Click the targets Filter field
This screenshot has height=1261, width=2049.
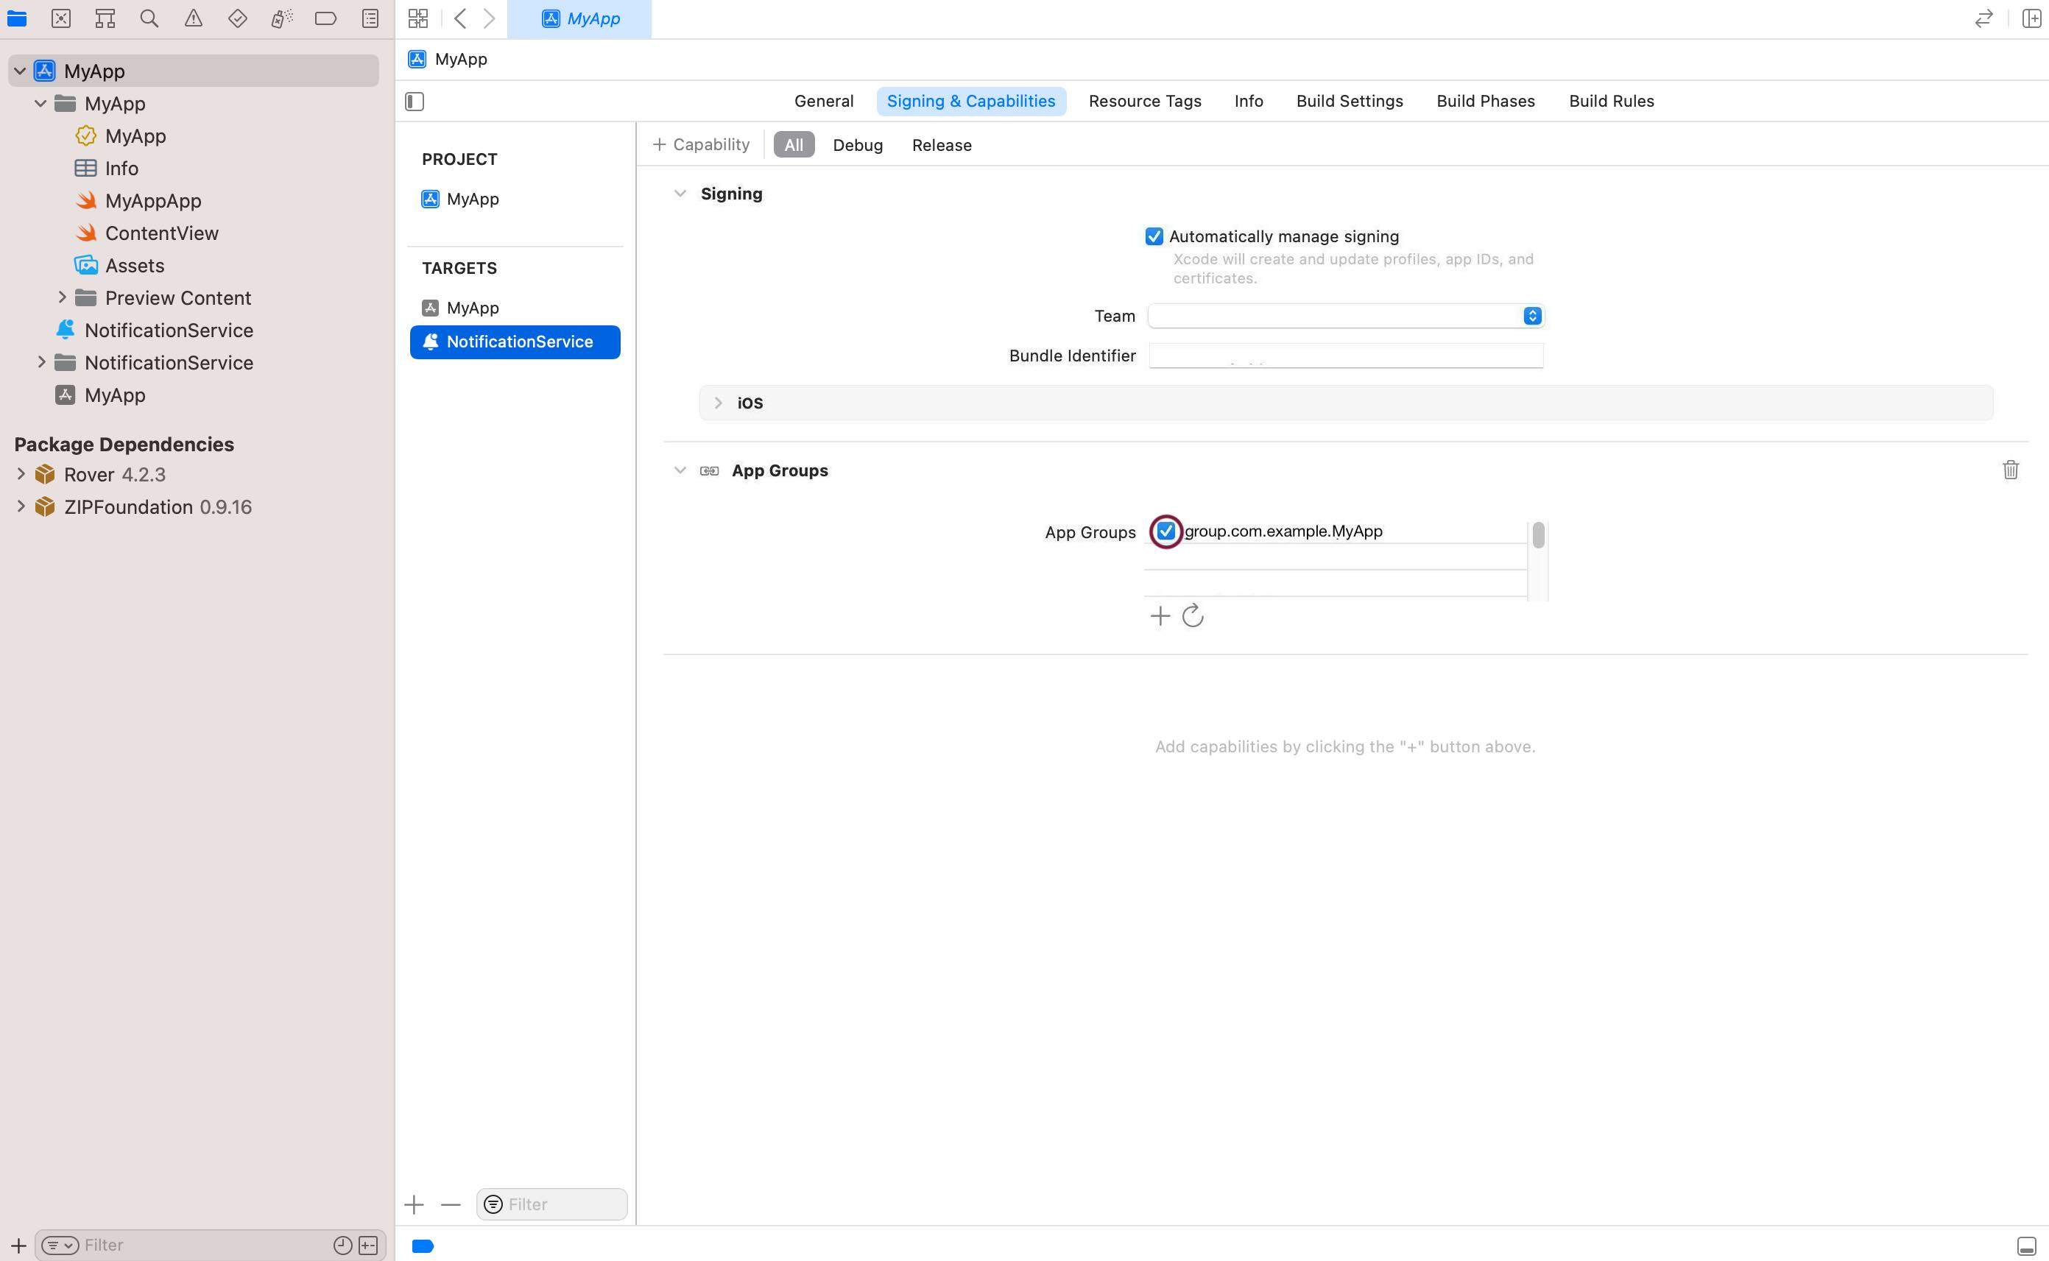tap(551, 1204)
